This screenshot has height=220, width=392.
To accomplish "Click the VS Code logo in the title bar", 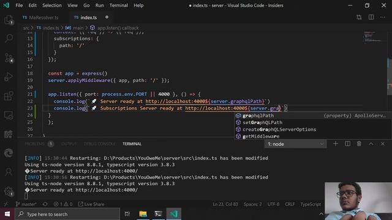I will (x=6, y=5).
